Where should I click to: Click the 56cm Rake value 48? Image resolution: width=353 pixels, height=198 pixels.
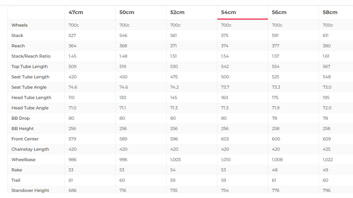(x=275, y=170)
